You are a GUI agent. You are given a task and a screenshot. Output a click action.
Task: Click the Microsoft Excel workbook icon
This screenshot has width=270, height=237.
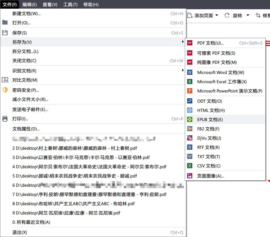click(x=190, y=82)
